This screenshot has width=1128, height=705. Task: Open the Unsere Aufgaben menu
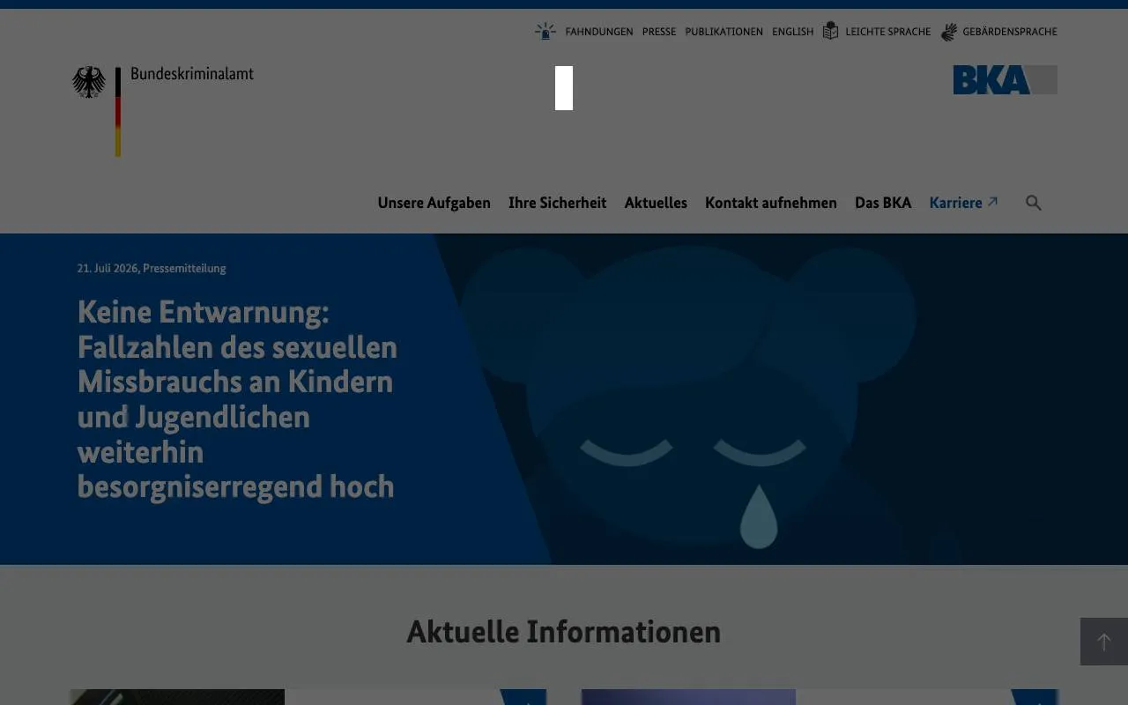[x=434, y=203]
